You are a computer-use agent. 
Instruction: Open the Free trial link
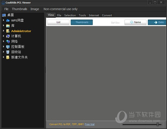90,124
